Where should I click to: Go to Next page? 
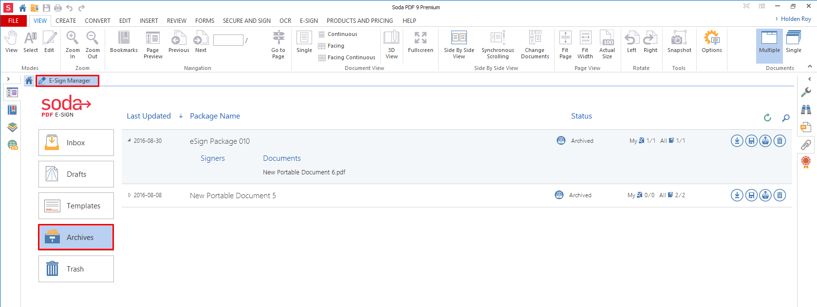tap(201, 42)
